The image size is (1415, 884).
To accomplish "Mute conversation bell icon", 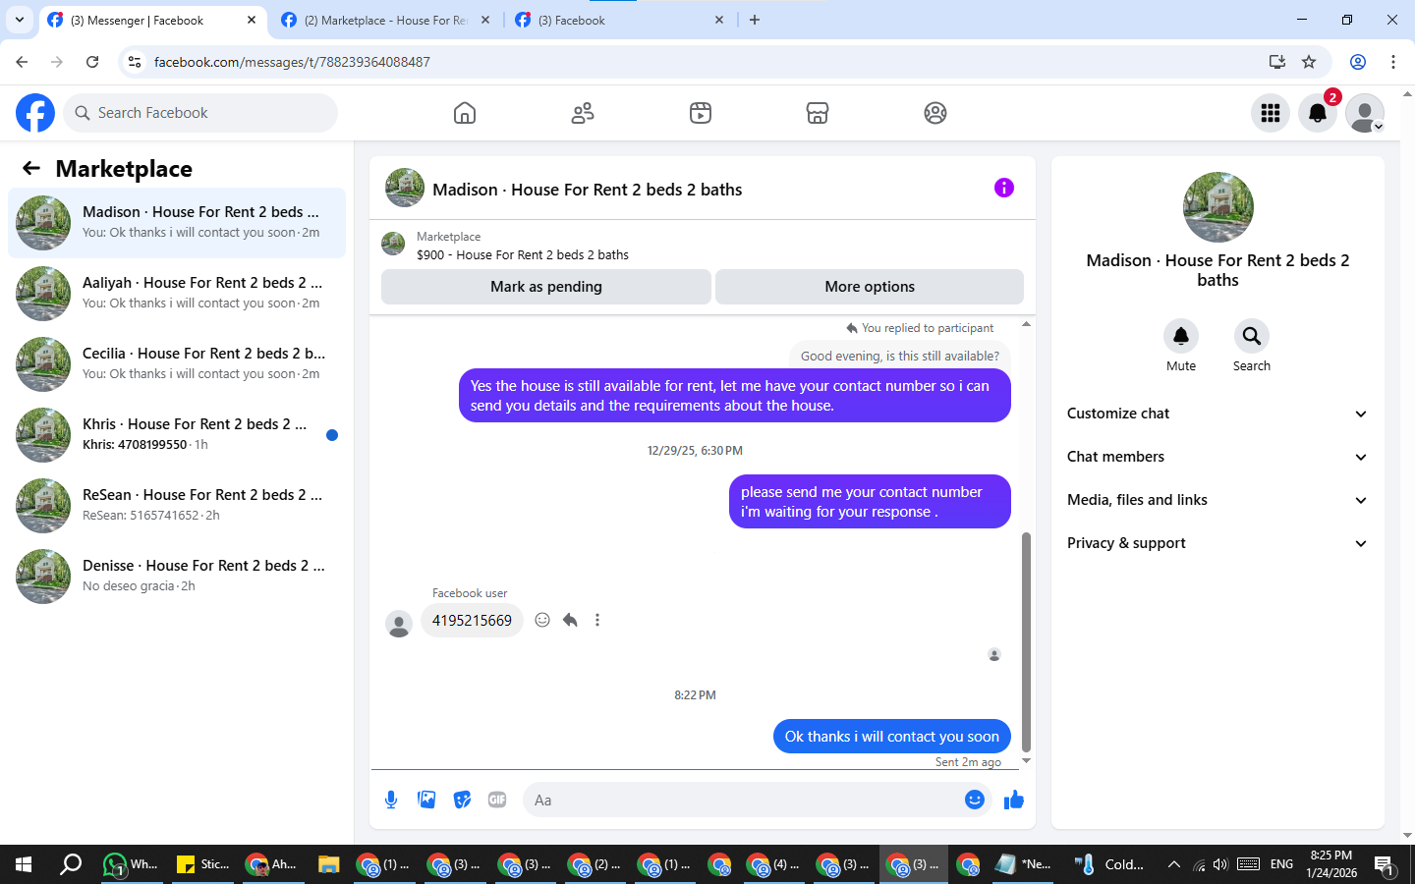I will coord(1181,336).
